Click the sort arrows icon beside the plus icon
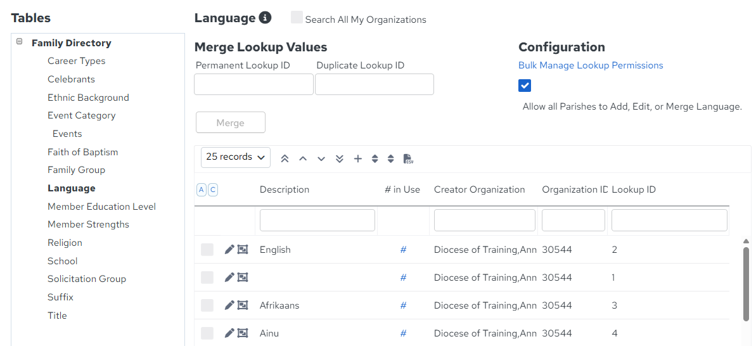The height and width of the screenshot is (346, 756). [375, 158]
